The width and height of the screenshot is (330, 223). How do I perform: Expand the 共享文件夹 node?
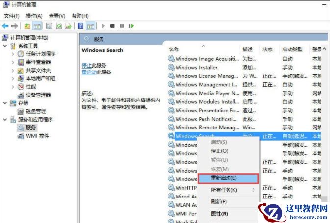click(13, 71)
